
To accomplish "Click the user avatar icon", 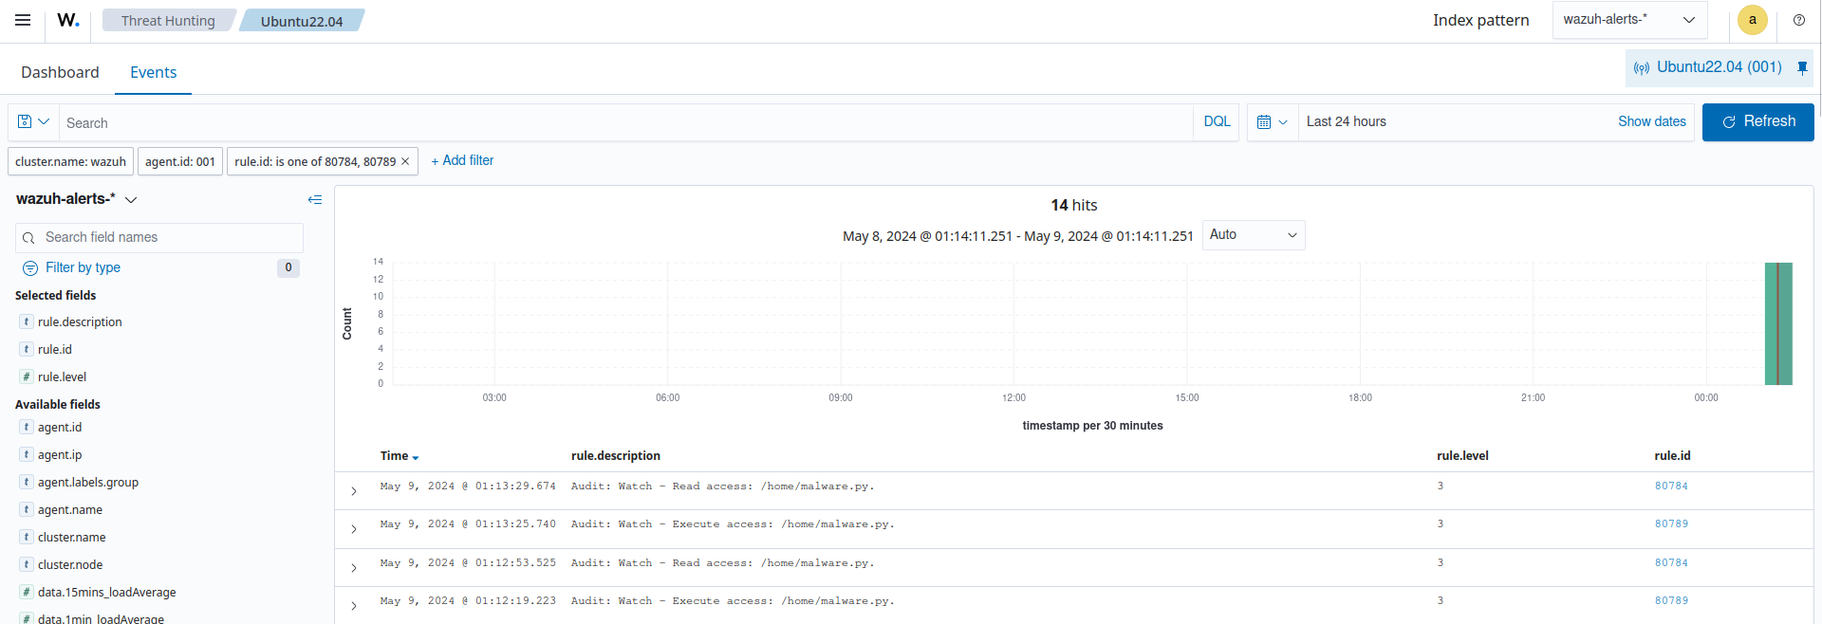I will pos(1752,20).
